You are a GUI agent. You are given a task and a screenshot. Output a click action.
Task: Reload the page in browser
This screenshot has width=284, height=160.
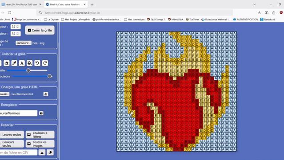(x=10, y=13)
